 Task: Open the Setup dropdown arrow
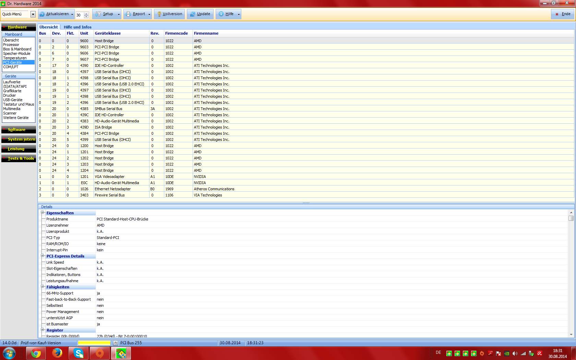click(119, 14)
